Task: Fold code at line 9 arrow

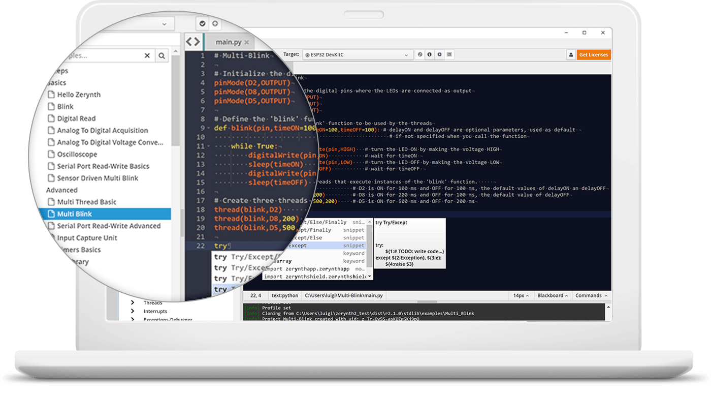Action: [x=209, y=128]
